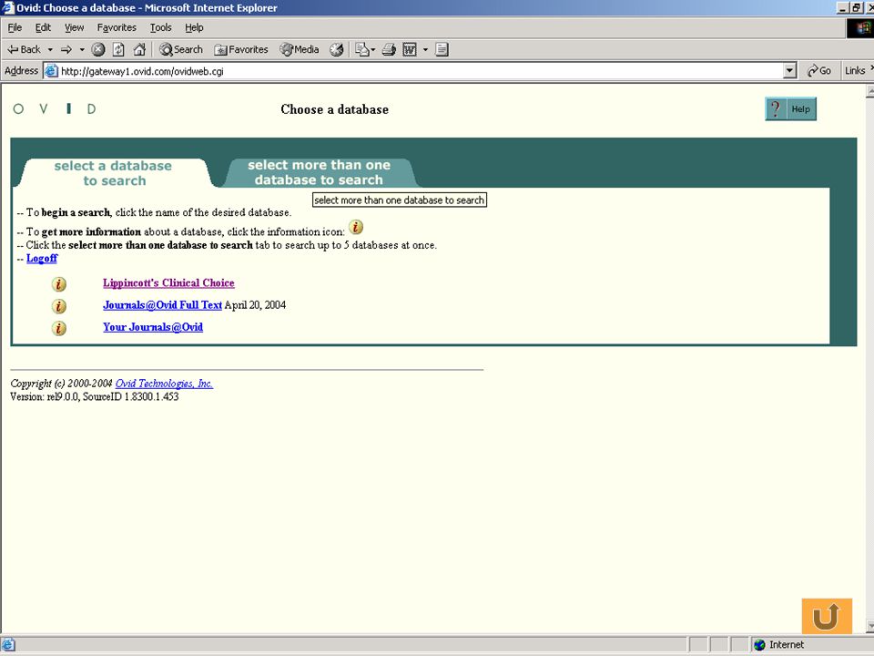Image resolution: width=874 pixels, height=656 pixels.
Task: Click the Internet zone status icon
Action: point(759,645)
